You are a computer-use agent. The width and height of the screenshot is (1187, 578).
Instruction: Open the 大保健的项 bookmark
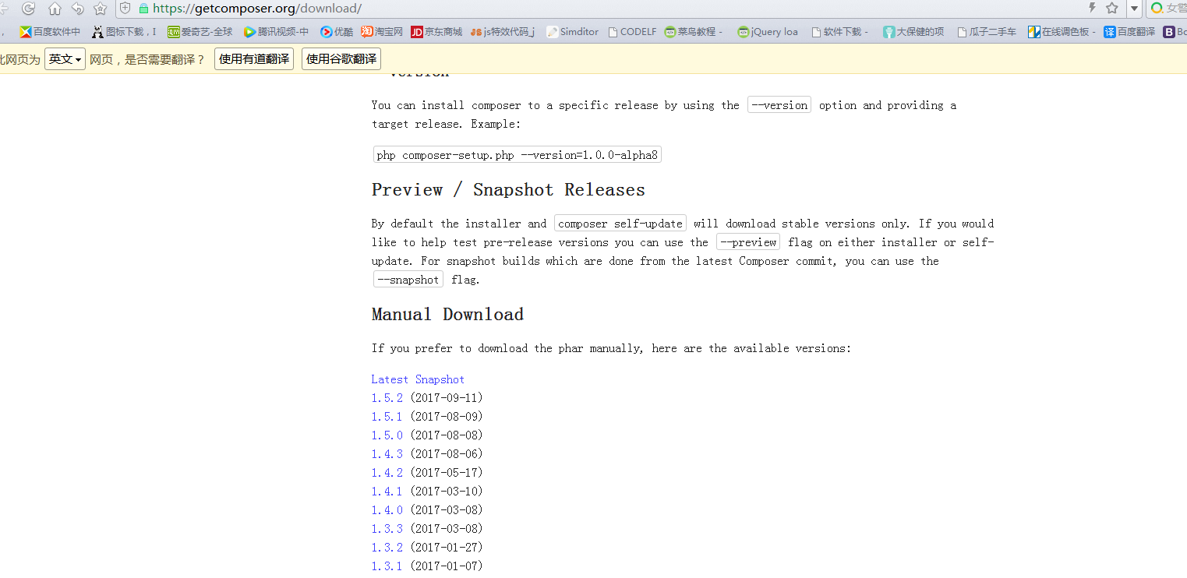pos(913,32)
